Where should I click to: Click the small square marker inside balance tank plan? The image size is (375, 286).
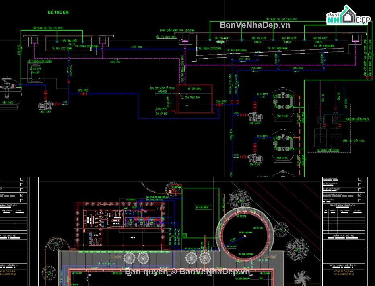(x=185, y=236)
